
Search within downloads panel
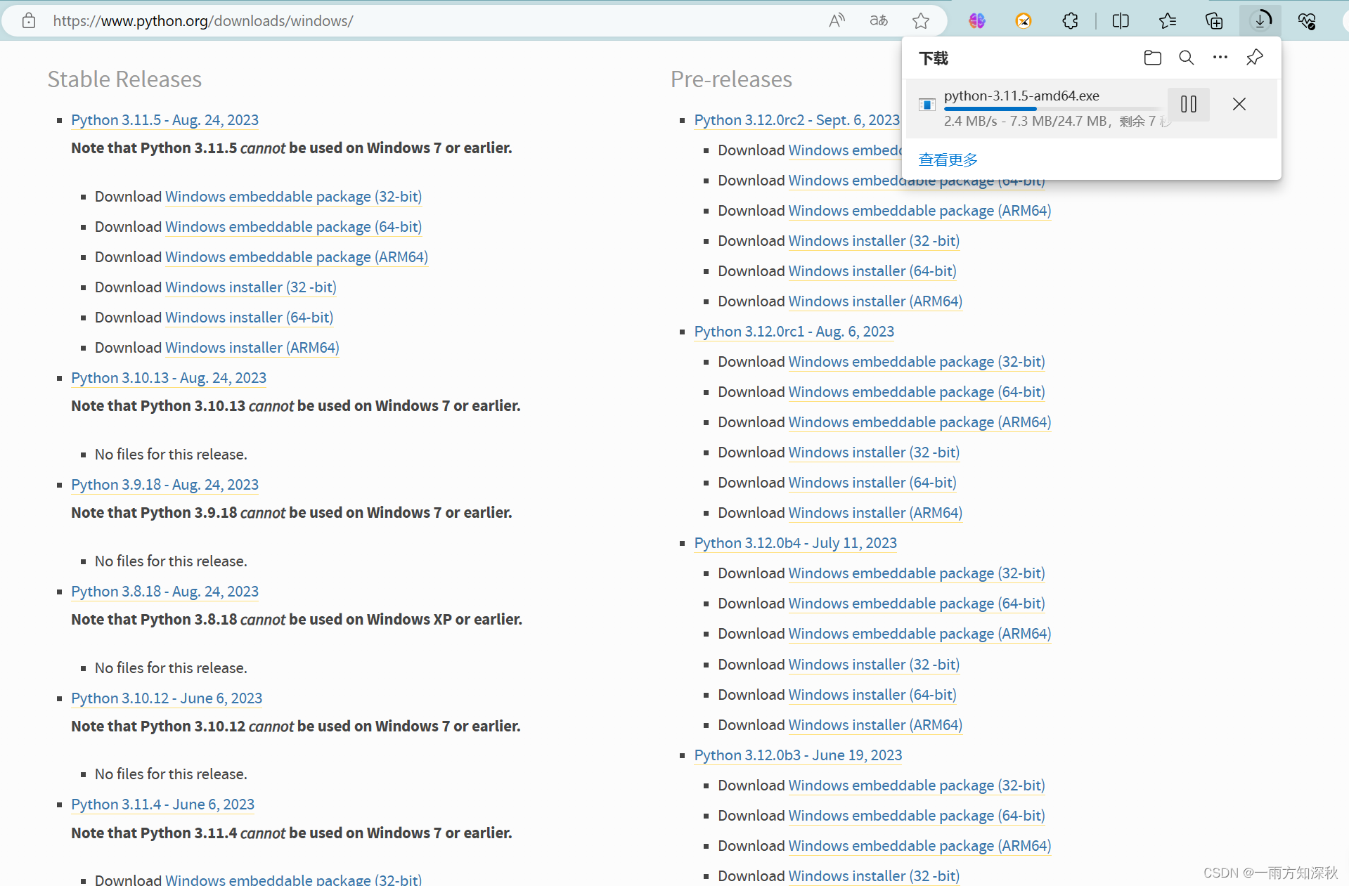pyautogui.click(x=1186, y=57)
